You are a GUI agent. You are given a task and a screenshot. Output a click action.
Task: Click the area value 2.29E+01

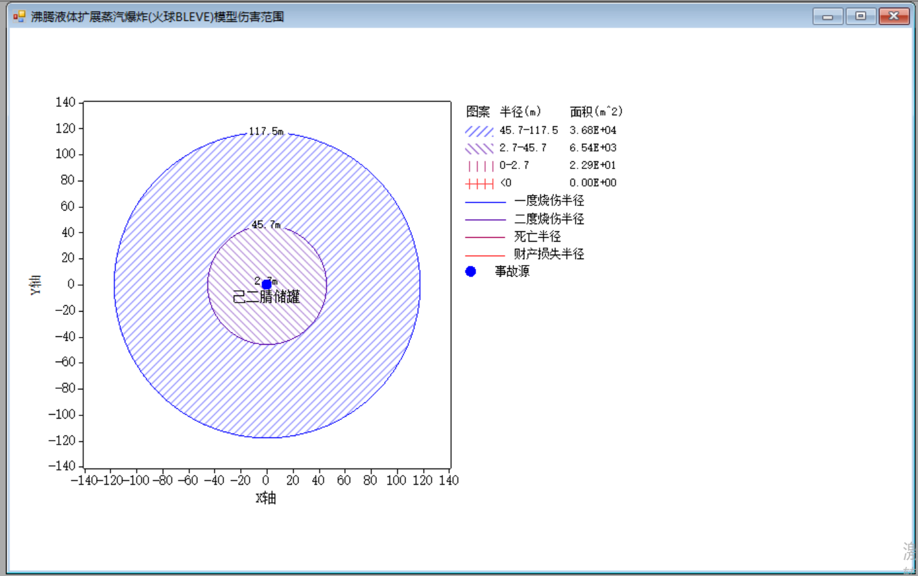[x=593, y=166]
